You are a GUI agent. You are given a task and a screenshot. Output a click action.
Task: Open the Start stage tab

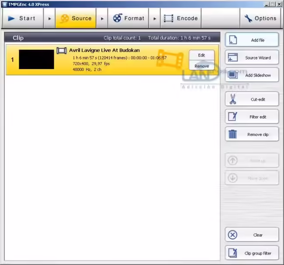pyautogui.click(x=23, y=18)
